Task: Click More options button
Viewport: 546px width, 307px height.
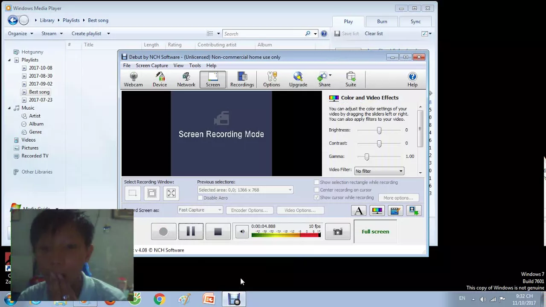Action: pyautogui.click(x=398, y=198)
